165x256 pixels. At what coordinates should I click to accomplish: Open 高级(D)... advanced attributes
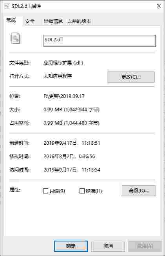(139, 191)
